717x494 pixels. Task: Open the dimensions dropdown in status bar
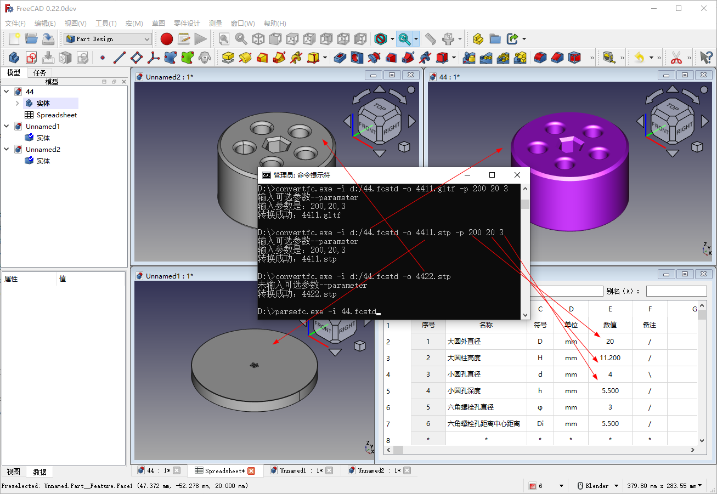[x=664, y=486]
